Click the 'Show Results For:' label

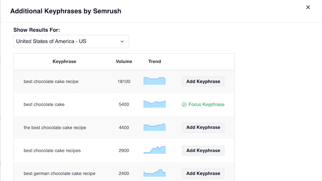[36, 30]
